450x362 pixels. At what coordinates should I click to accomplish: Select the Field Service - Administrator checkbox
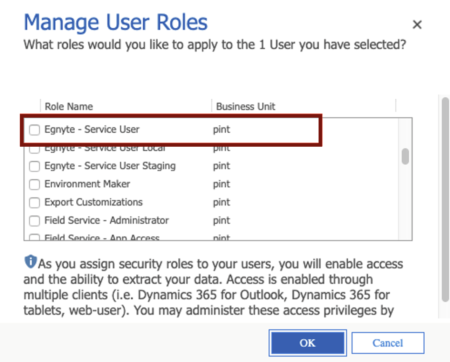pos(34,221)
